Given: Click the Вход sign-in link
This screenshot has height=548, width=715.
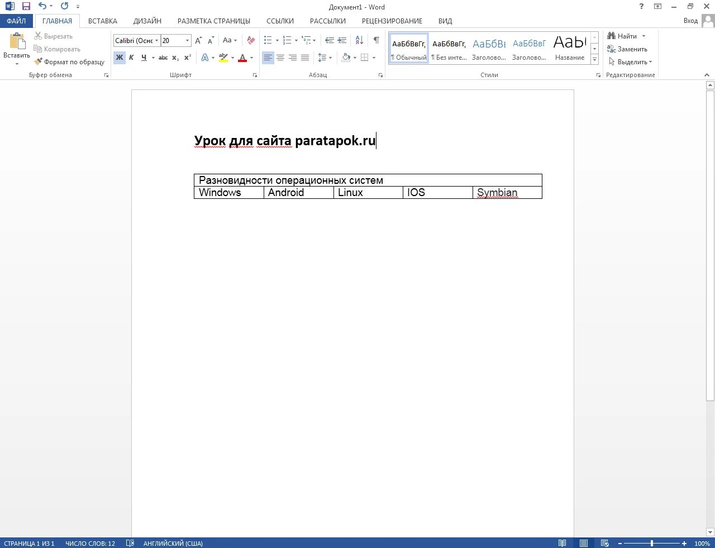Looking at the screenshot, I should click(x=690, y=21).
